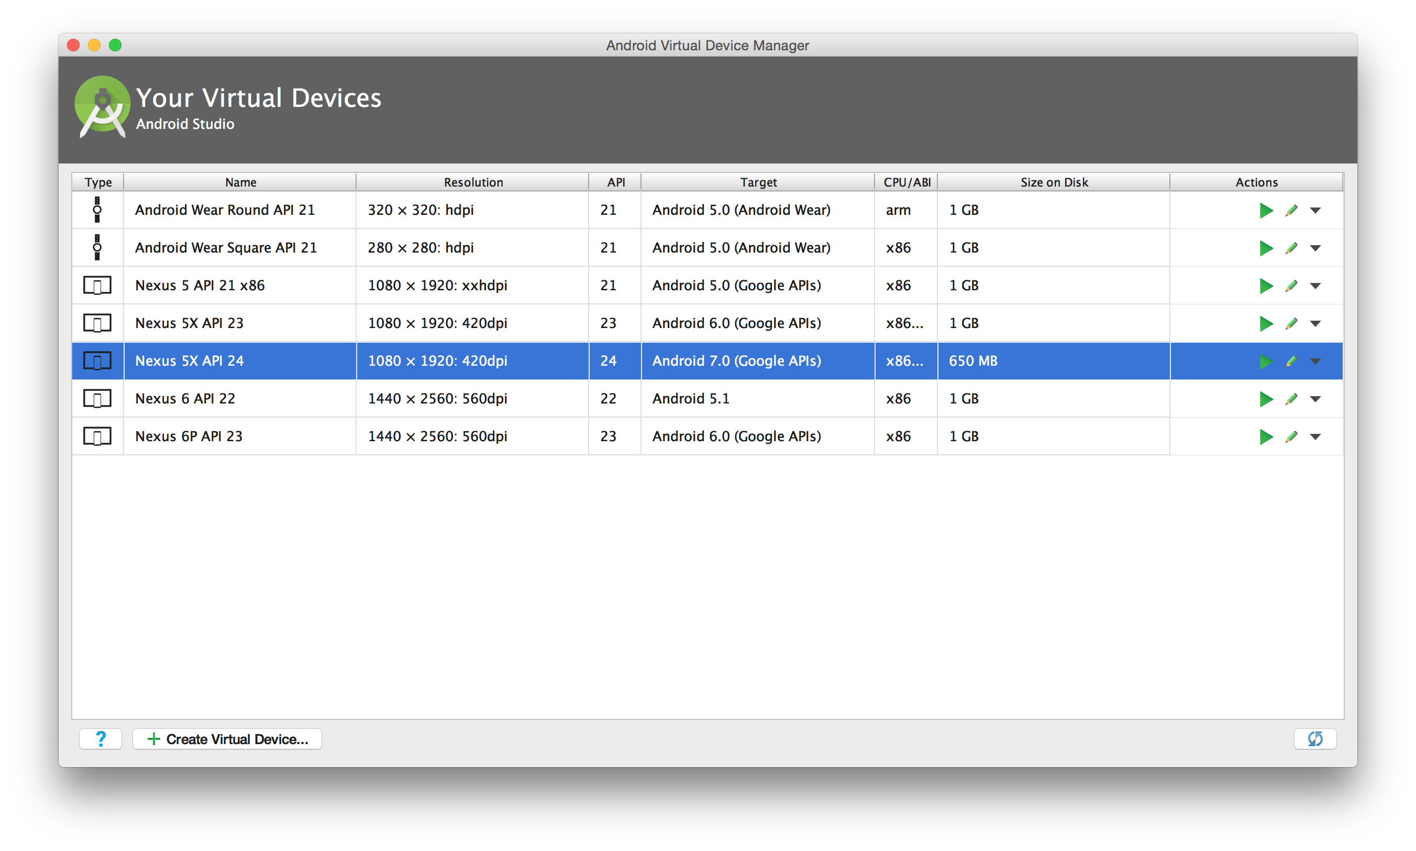Click the 280 × 280: hdpi resolution cell
The image size is (1416, 851).
(473, 248)
